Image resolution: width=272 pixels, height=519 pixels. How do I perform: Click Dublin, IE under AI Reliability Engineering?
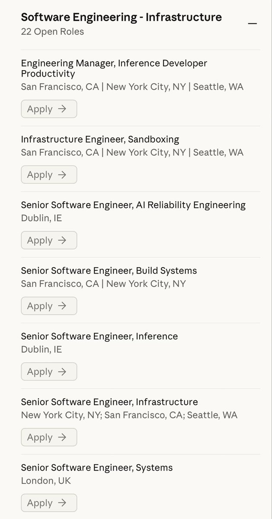[41, 218]
